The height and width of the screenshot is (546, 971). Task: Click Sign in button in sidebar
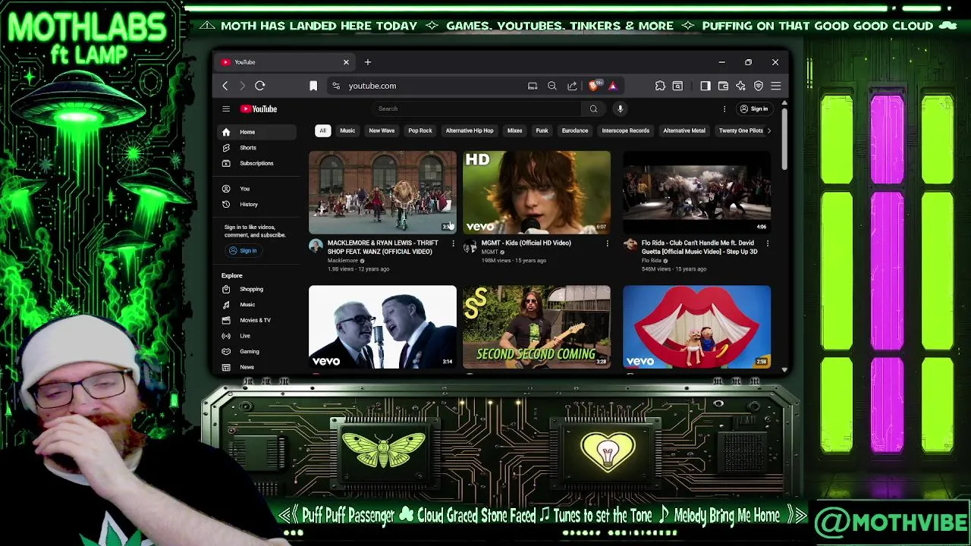[244, 251]
